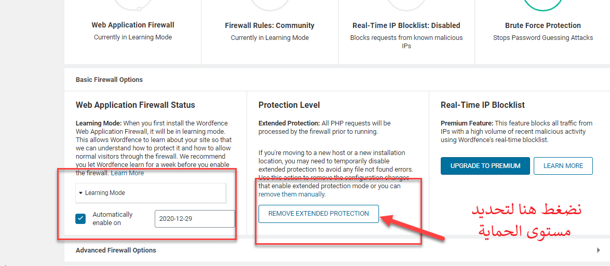Select the Brute Force Protection summary title

pyautogui.click(x=543, y=25)
